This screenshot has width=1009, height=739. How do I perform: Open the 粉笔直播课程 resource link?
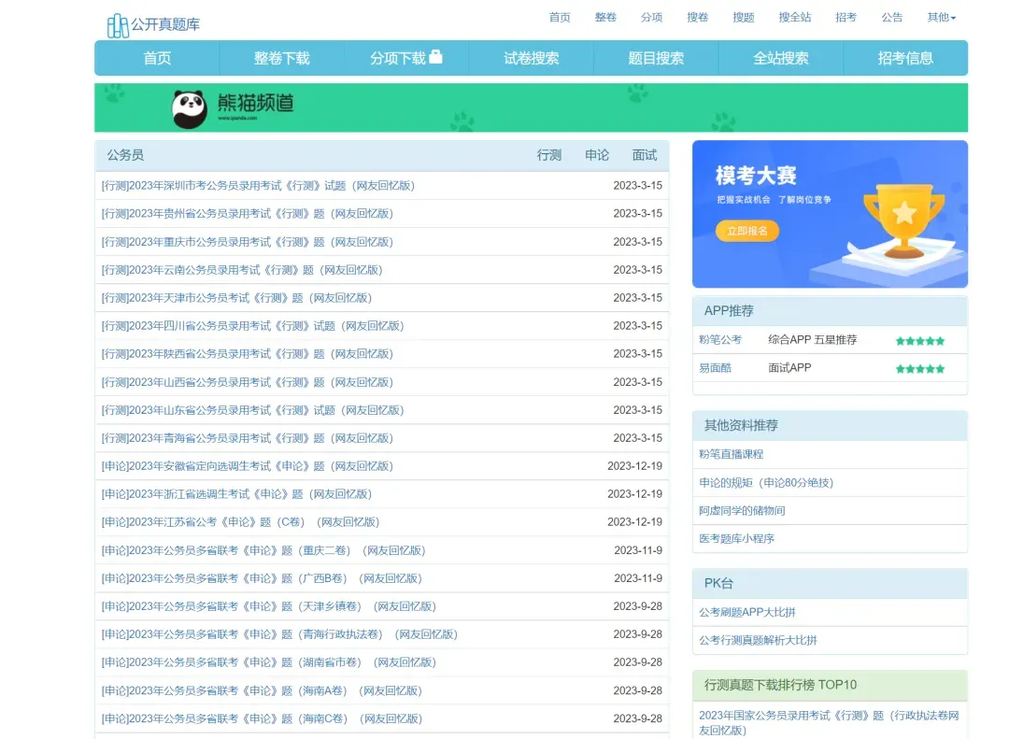pyautogui.click(x=731, y=454)
